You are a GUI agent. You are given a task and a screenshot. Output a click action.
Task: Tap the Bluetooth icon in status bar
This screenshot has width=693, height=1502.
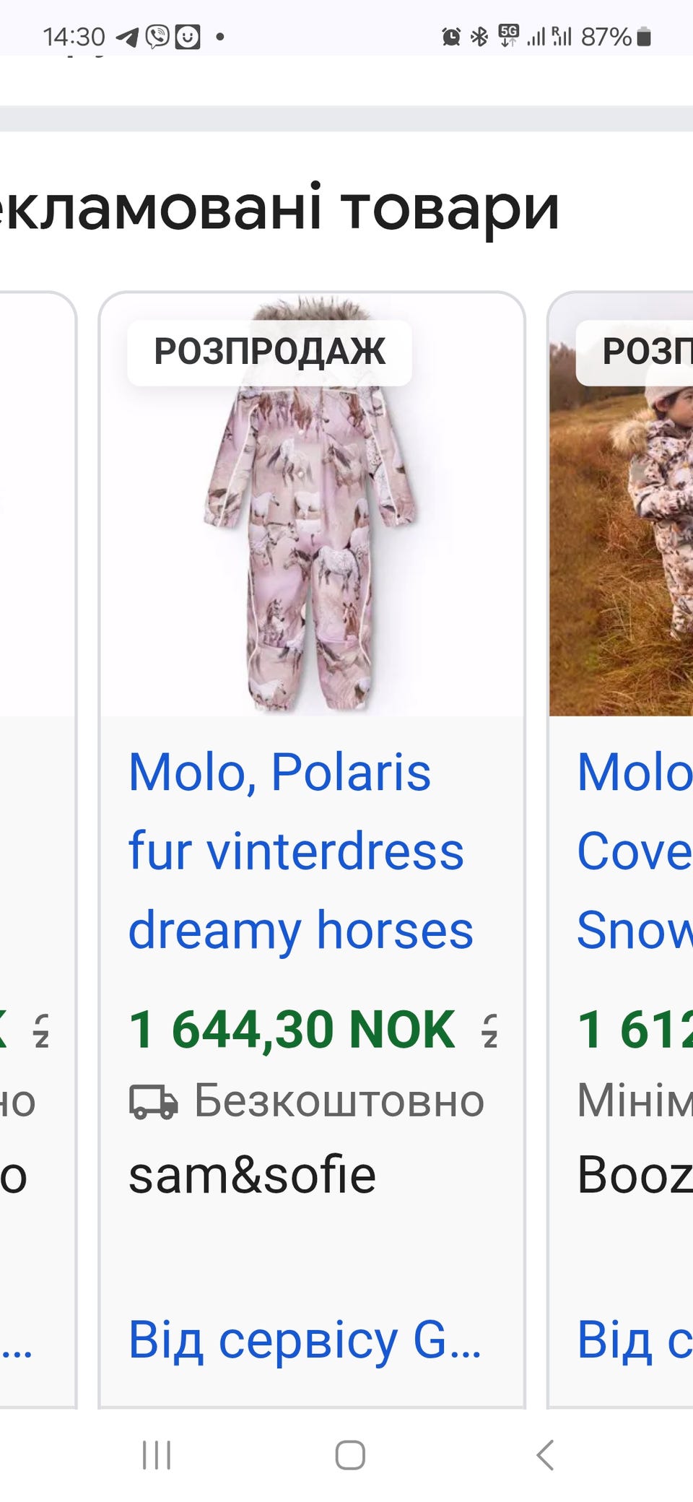pyautogui.click(x=479, y=36)
